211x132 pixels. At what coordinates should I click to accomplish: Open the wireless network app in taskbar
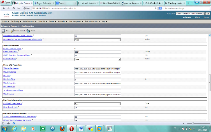[52, 129]
